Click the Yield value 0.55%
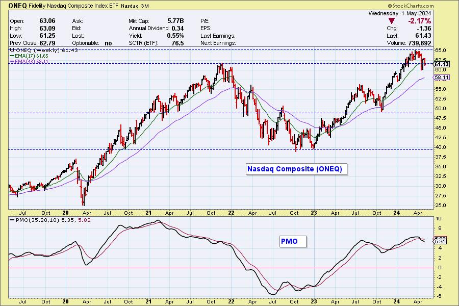The height and width of the screenshot is (306, 459). click(175, 36)
